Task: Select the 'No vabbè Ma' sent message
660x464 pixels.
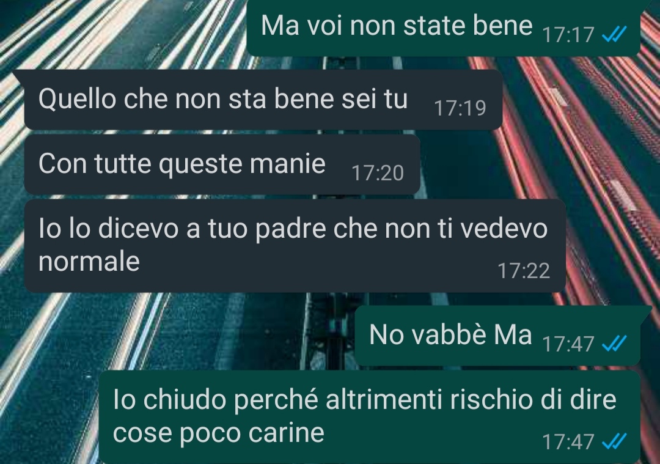Action: [497, 336]
